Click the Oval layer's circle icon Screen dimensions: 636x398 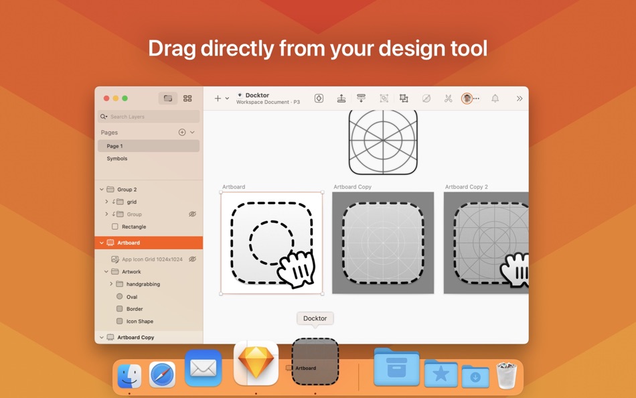pos(120,296)
